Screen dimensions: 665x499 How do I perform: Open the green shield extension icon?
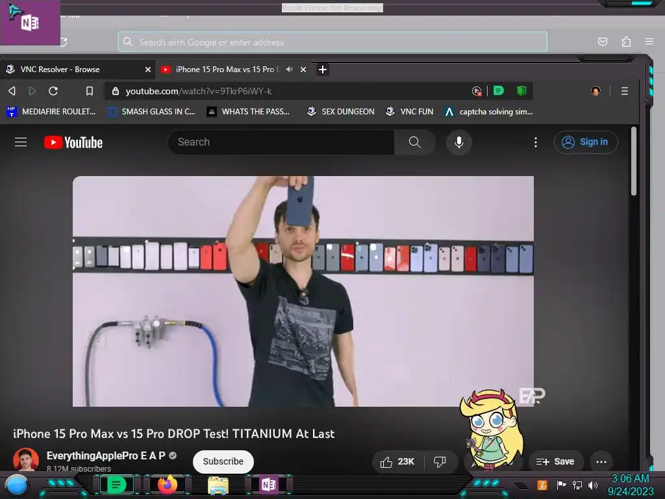(x=521, y=90)
